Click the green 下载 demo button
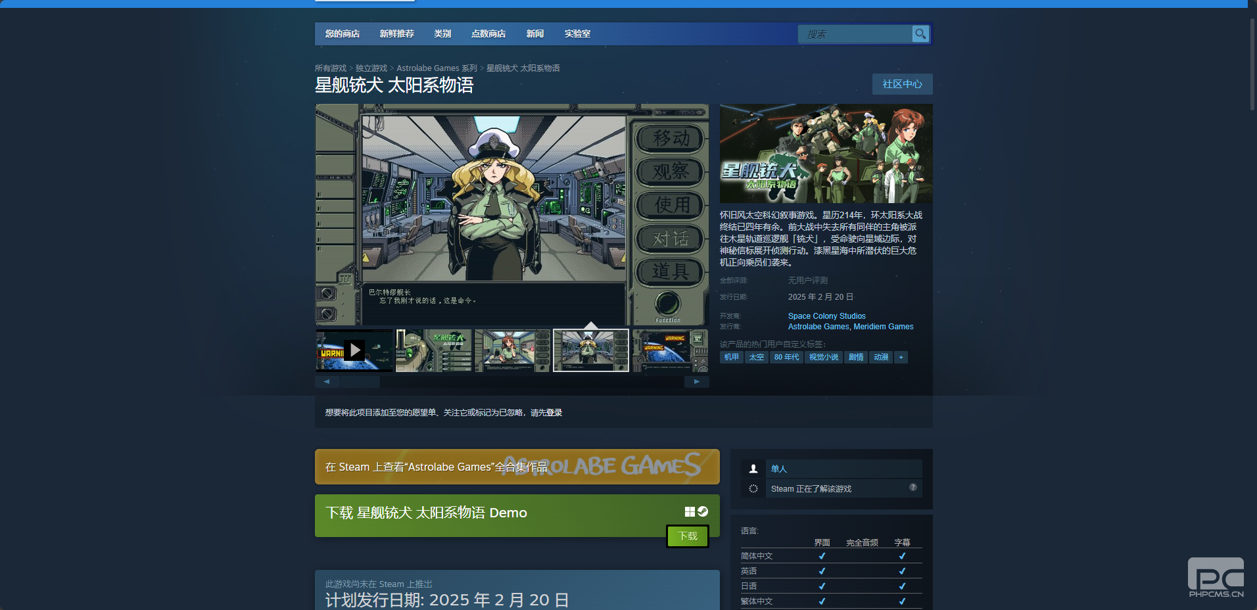Screen dimensions: 1257x610 click(x=688, y=536)
